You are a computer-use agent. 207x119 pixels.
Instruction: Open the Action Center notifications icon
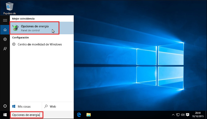[188, 115]
